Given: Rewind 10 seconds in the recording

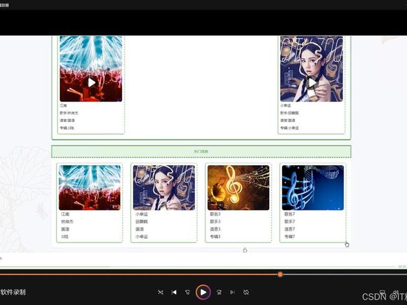Looking at the screenshot, I should pyautogui.click(x=187, y=292).
